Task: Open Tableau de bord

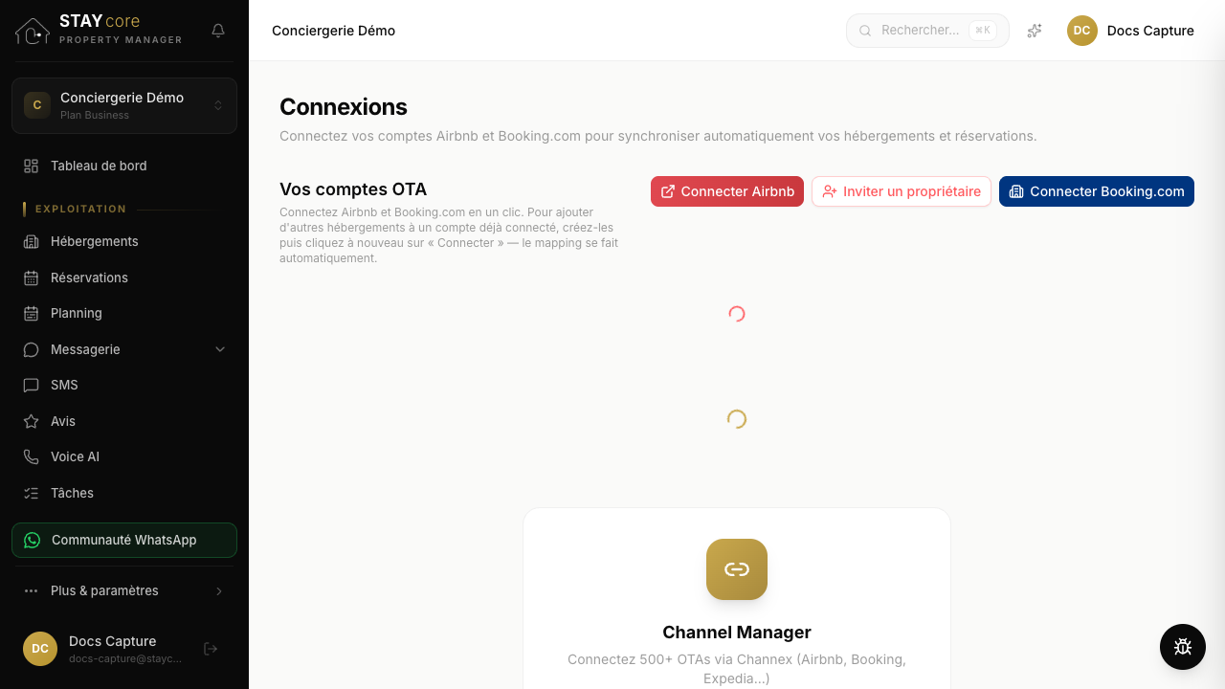Action: click(124, 166)
